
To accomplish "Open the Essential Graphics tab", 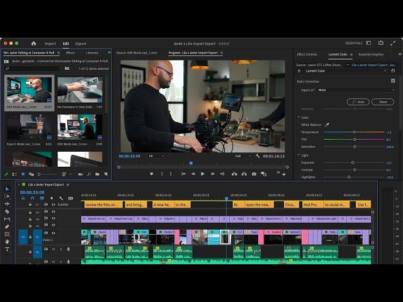I will point(371,54).
